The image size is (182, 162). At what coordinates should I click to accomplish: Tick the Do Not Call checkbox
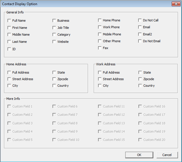tap(140, 20)
